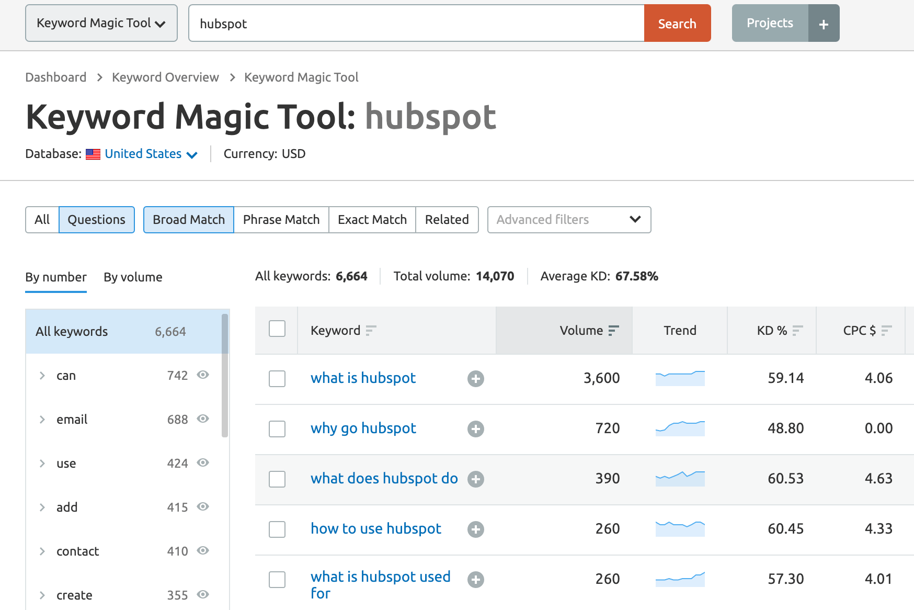The image size is (914, 610).
Task: Toggle eye icon for 'add' group
Action: tap(203, 506)
